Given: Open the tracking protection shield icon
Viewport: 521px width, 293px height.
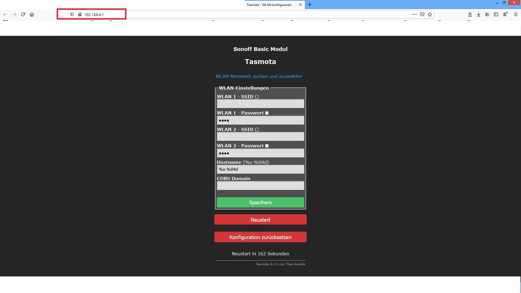Looking at the screenshot, I should pos(72,14).
